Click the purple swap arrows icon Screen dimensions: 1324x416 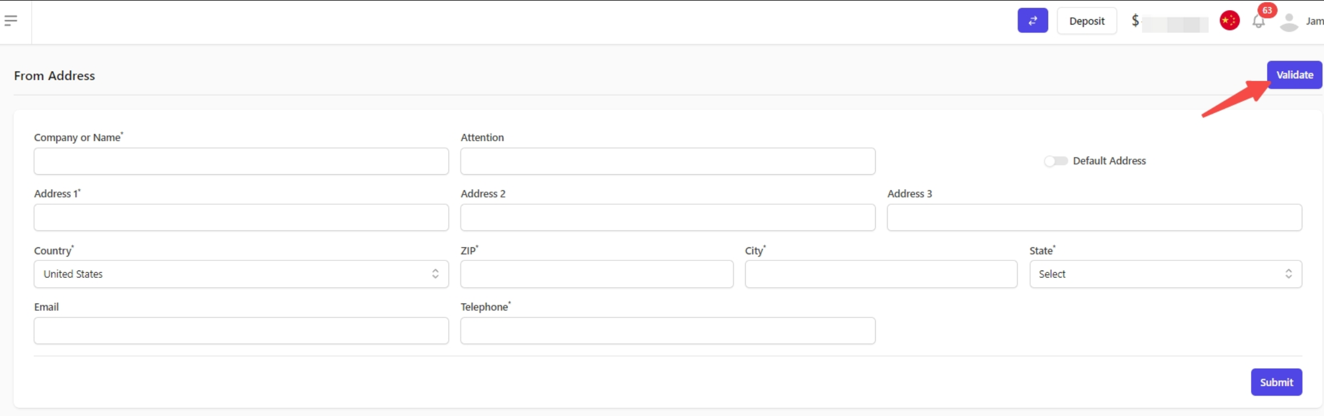1033,20
